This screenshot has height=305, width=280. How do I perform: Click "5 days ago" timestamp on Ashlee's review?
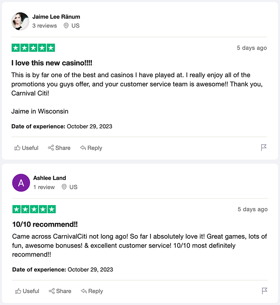point(252,209)
